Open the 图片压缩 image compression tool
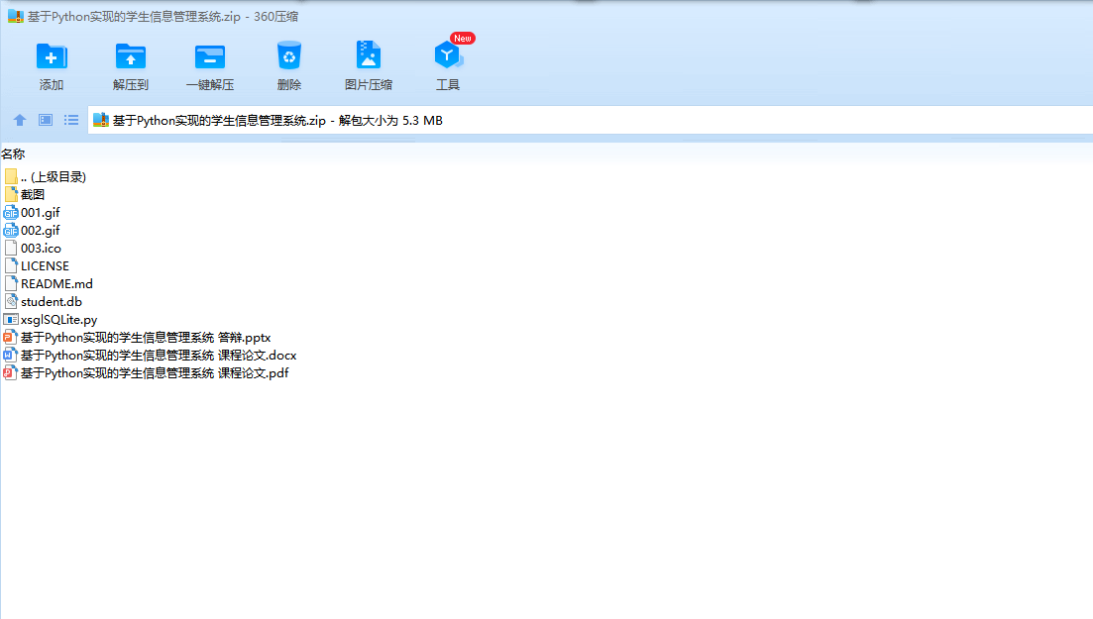This screenshot has width=1093, height=619. pyautogui.click(x=368, y=55)
